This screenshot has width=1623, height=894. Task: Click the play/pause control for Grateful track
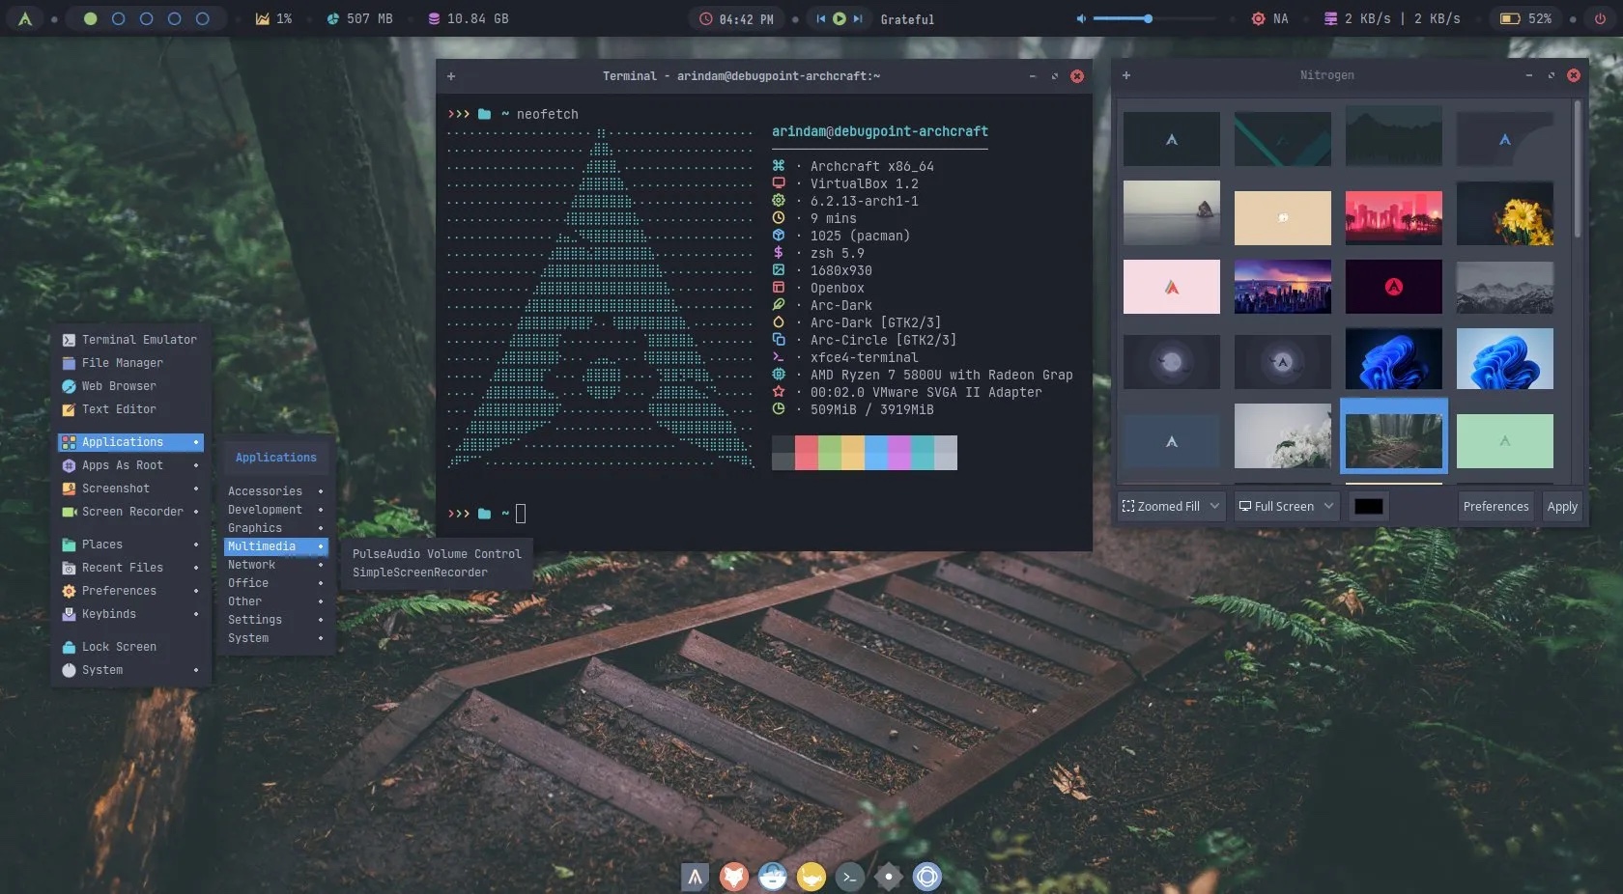[x=840, y=17]
